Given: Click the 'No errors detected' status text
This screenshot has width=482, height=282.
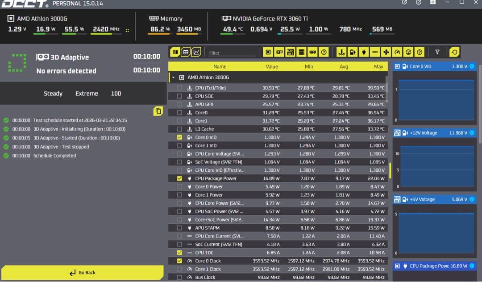Looking at the screenshot, I should tap(66, 71).
